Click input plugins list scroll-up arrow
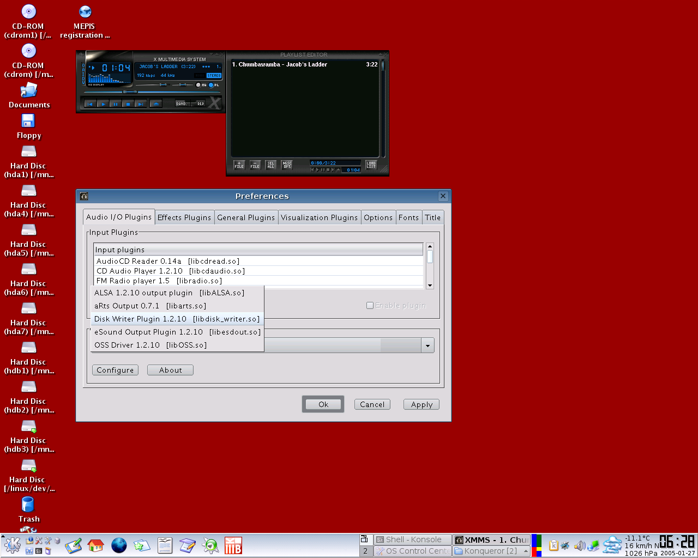Image resolution: width=698 pixels, height=558 pixels. [x=430, y=246]
